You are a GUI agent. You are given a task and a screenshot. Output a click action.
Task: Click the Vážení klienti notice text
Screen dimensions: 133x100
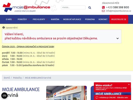pos(51,36)
